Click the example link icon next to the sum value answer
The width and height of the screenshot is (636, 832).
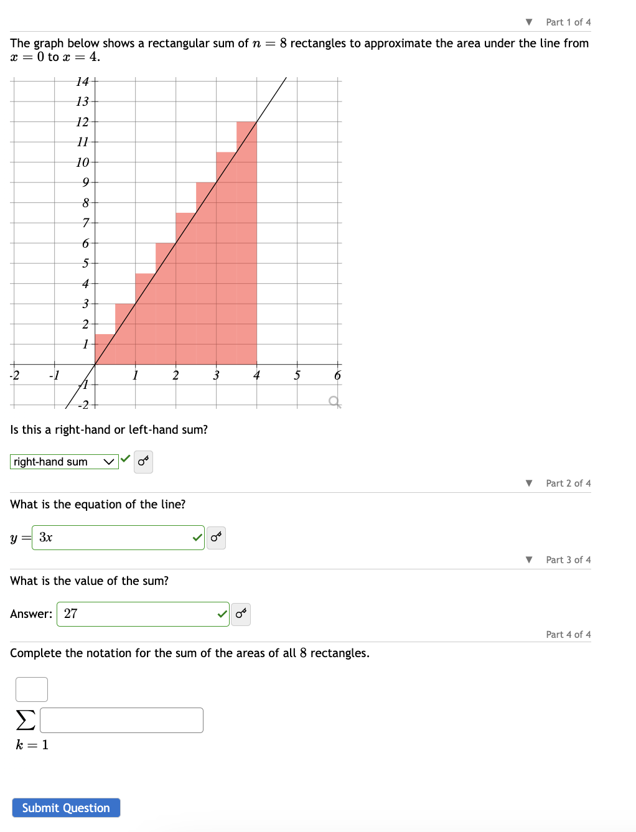pos(241,614)
